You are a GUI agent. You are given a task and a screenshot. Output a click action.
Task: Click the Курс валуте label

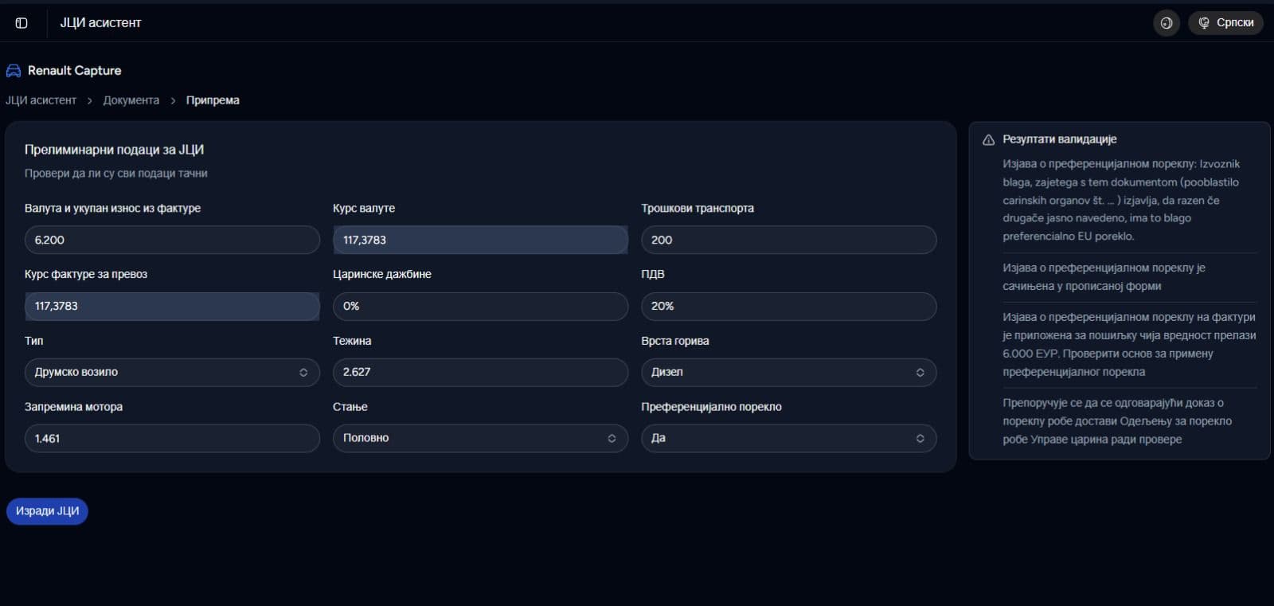(364, 209)
